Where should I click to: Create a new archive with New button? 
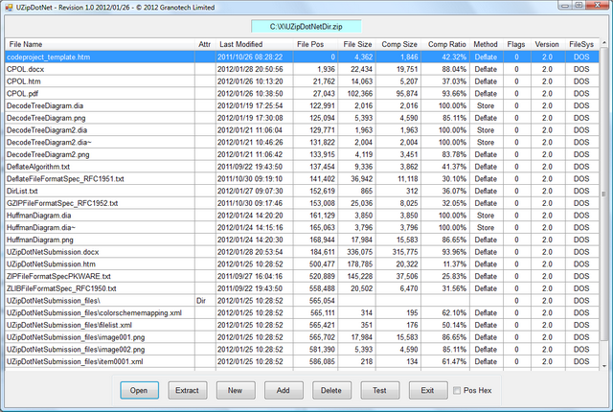click(236, 390)
